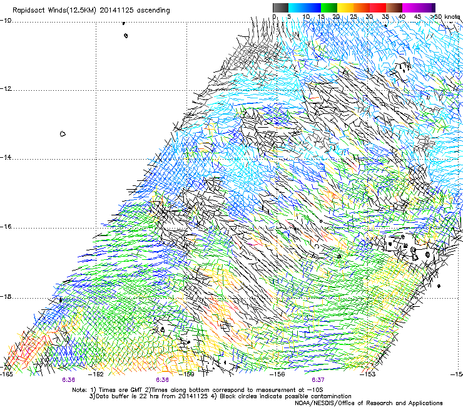Click the hollow island outline near -13 latitude
Image resolution: width=463 pixels, height=407 pixels.
tap(63, 134)
